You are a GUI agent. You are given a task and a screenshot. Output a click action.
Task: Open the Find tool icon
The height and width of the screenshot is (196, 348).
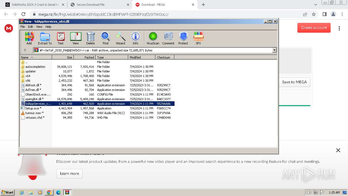[105, 38]
